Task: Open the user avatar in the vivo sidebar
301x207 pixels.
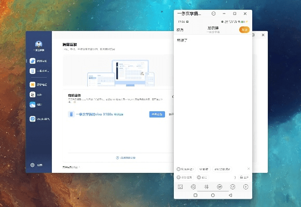Action: pyautogui.click(x=39, y=44)
